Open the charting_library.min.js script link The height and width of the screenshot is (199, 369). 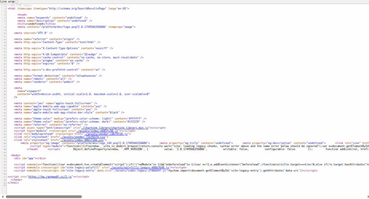pos(115,128)
